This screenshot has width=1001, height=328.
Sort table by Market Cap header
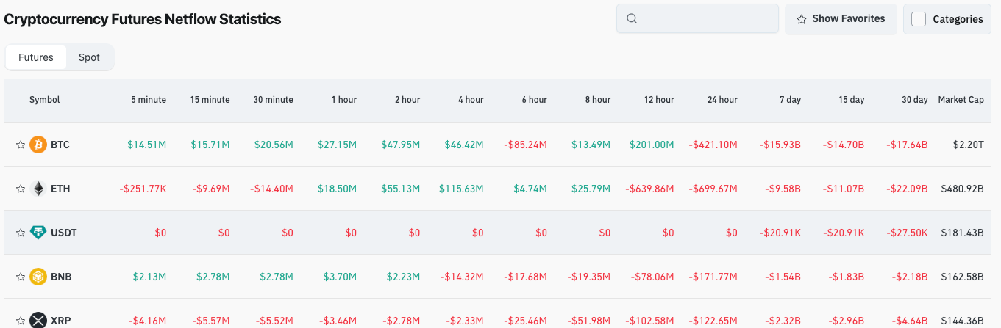coord(961,100)
